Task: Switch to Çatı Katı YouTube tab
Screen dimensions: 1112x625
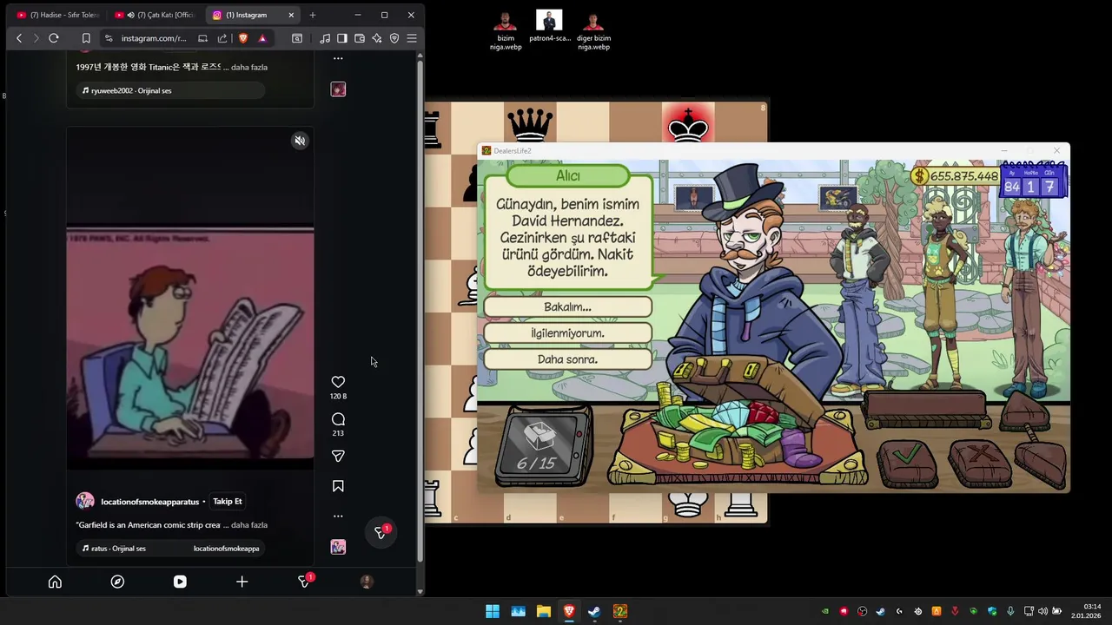Action: [x=156, y=15]
